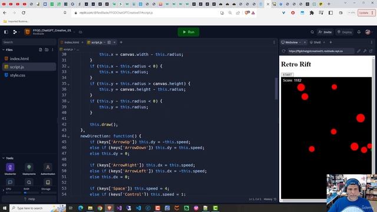Click the Webview pencil edit icon
Image resolution: width=377 pixels, height=212 pixels.
pos(359,51)
